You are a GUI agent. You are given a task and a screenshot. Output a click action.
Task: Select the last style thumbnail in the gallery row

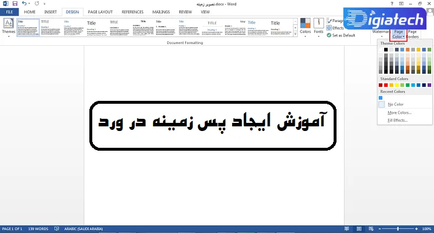click(281, 27)
